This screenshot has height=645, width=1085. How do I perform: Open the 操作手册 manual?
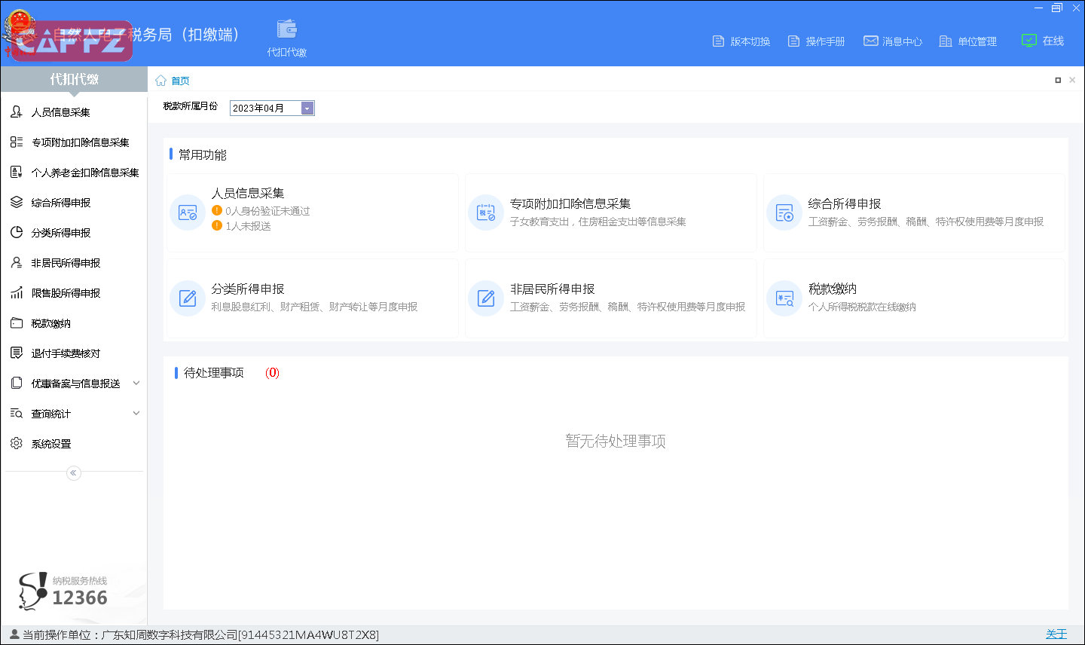click(816, 41)
